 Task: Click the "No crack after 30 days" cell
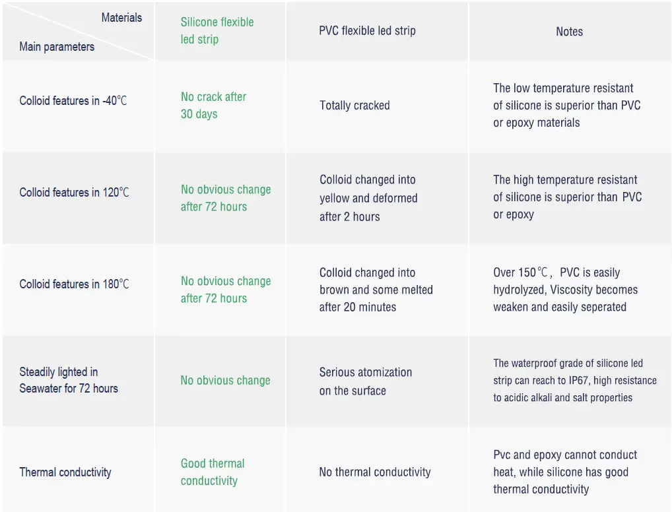(213, 105)
